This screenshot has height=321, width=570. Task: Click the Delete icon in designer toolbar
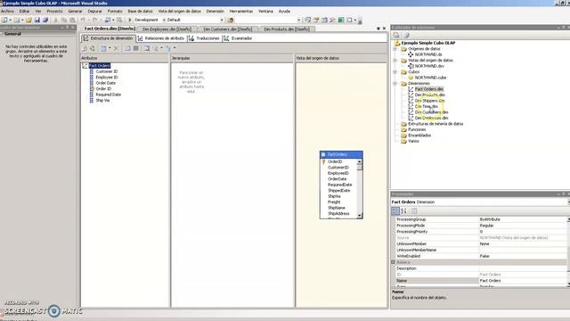(117, 48)
